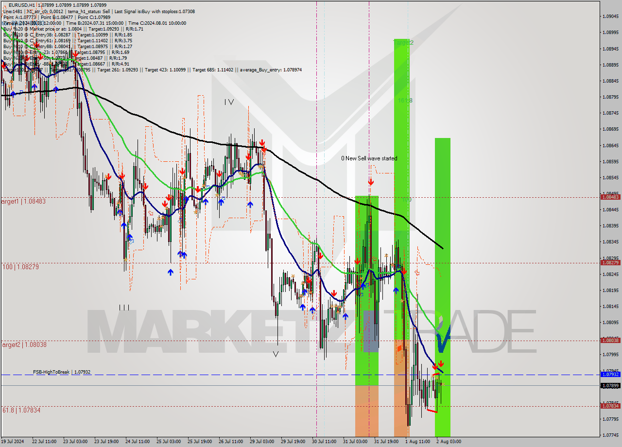Click the red 1.08483 price axis tag
The height and width of the screenshot is (447, 622).
pos(610,197)
